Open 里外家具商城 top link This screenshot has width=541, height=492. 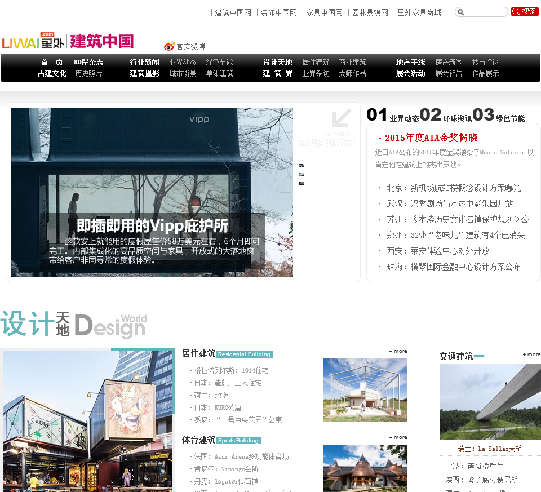click(x=419, y=13)
